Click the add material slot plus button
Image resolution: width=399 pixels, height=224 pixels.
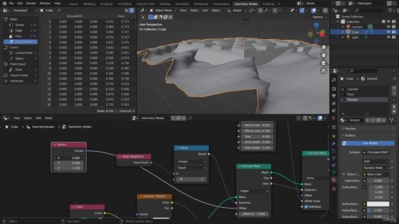(x=394, y=88)
